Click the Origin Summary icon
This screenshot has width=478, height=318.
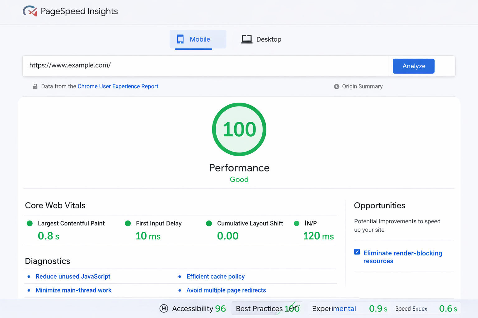pos(336,87)
